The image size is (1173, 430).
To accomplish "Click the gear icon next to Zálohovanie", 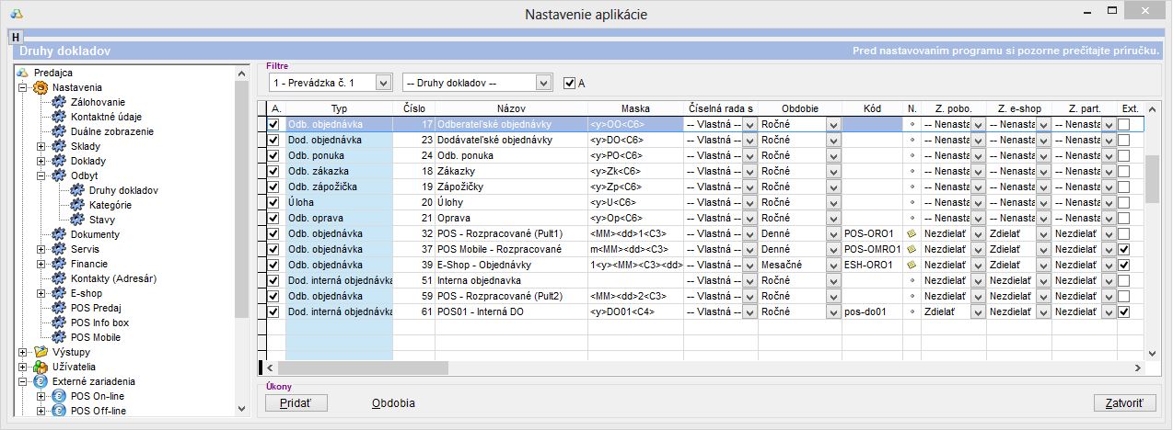I will click(x=59, y=102).
